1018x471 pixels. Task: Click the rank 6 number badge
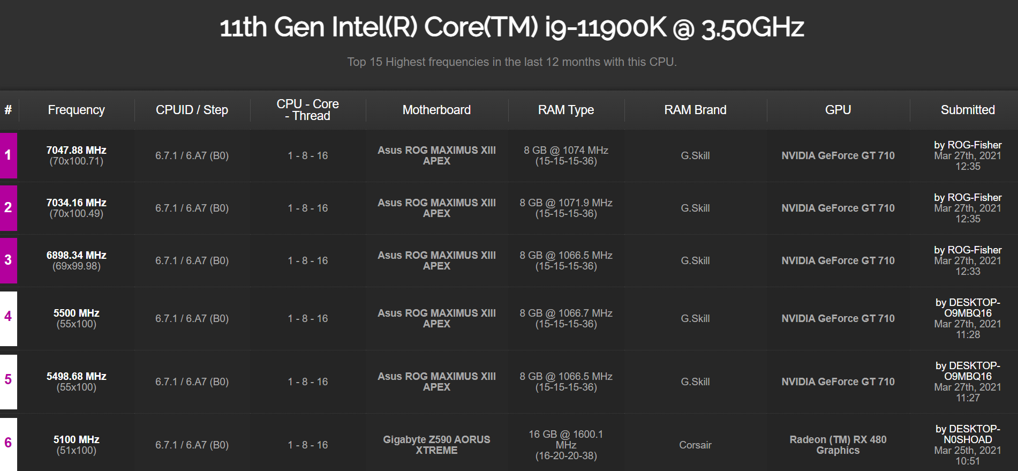tap(8, 443)
